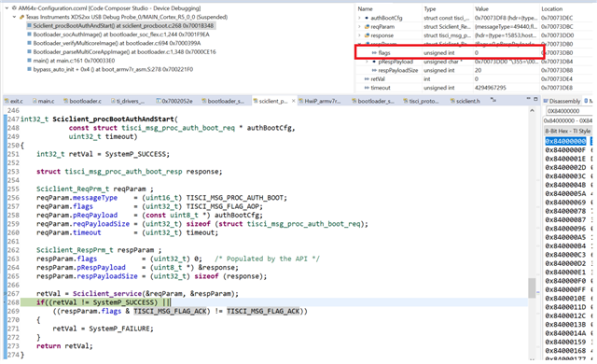597x364 pixels.
Task: Click the respPayloadSize value 20
Action: coord(479,70)
